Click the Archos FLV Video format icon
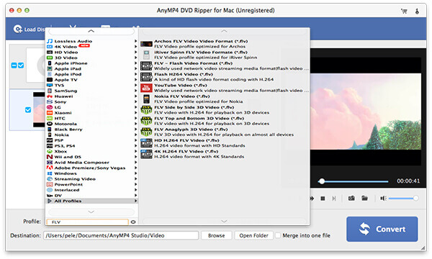 pyautogui.click(x=146, y=44)
